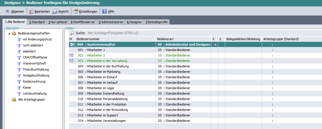Open the Alle Arbeitsgruppen folder
This screenshot has width=322, height=129.
31,99
